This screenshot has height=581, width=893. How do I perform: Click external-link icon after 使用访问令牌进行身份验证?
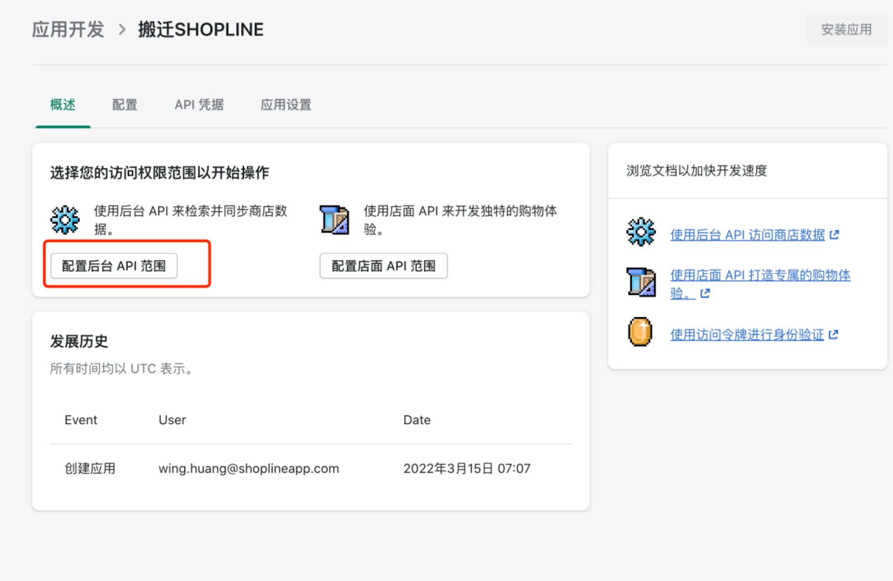click(834, 335)
